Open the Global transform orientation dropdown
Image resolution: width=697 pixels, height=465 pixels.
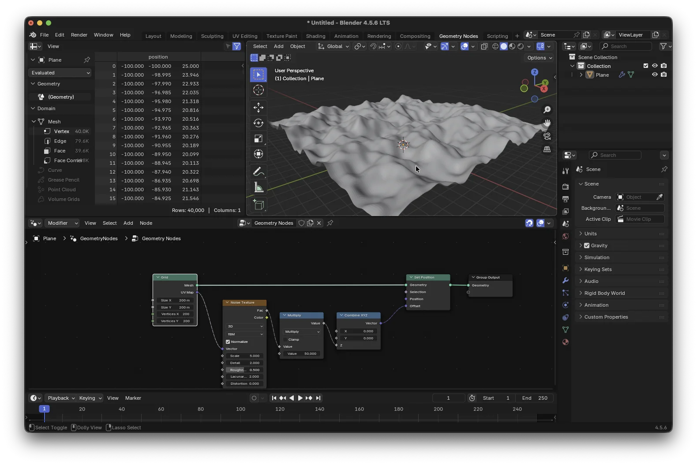pyautogui.click(x=334, y=46)
